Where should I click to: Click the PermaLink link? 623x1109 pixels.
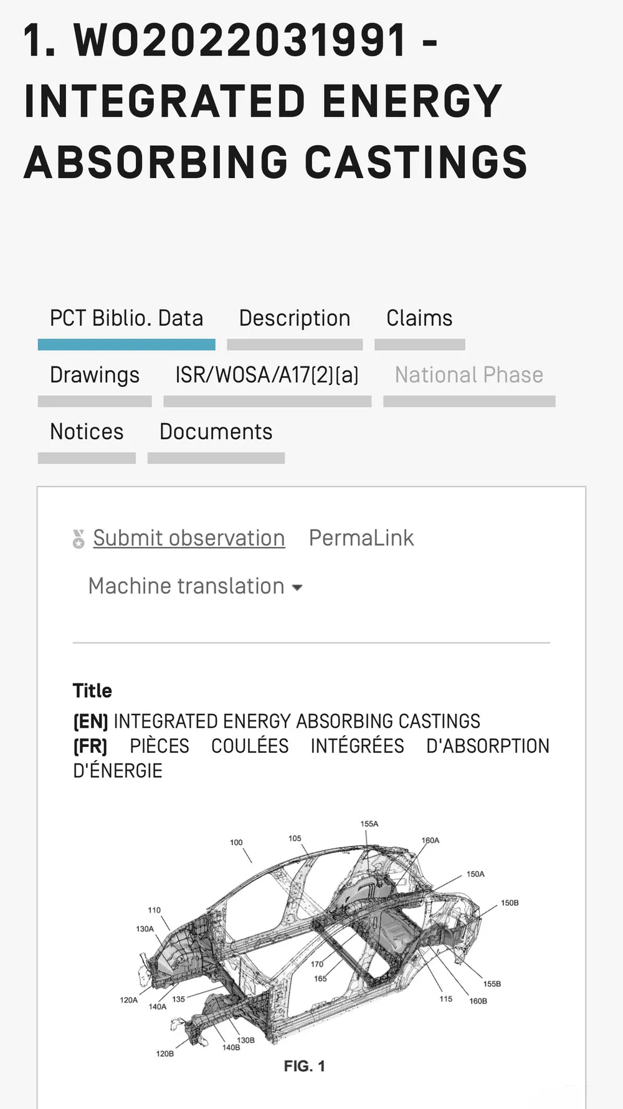(361, 538)
